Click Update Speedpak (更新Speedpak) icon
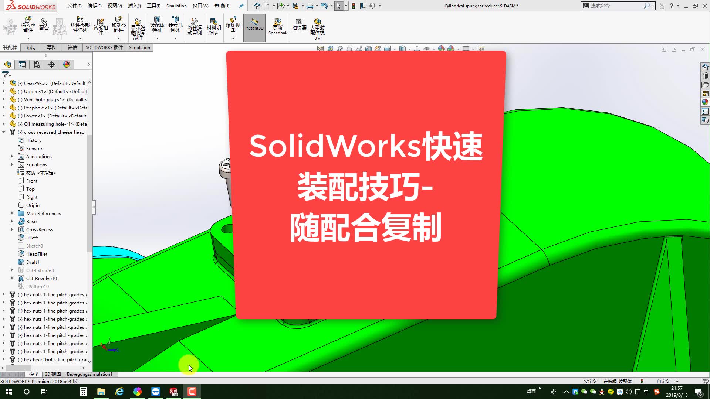The width and height of the screenshot is (710, 399). click(278, 27)
